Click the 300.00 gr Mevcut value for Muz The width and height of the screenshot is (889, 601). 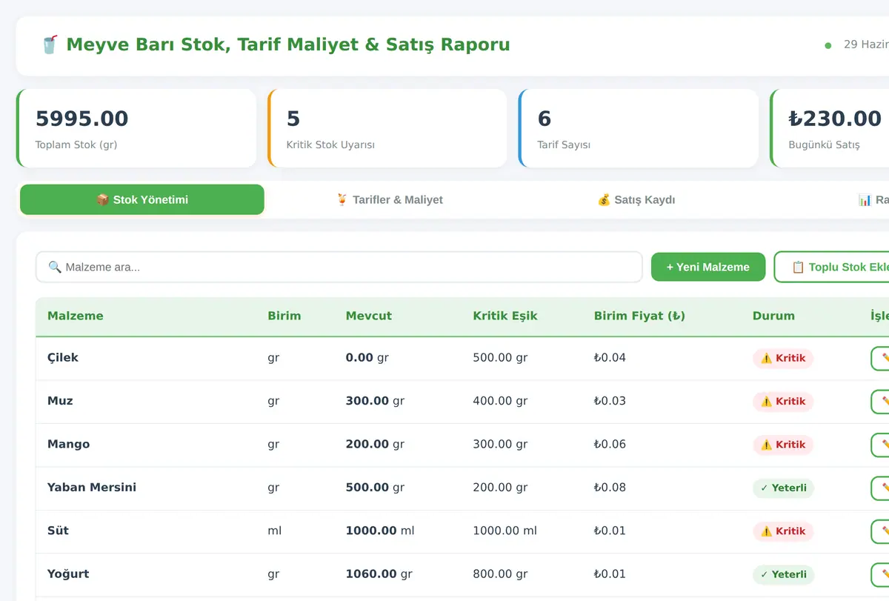coord(375,401)
